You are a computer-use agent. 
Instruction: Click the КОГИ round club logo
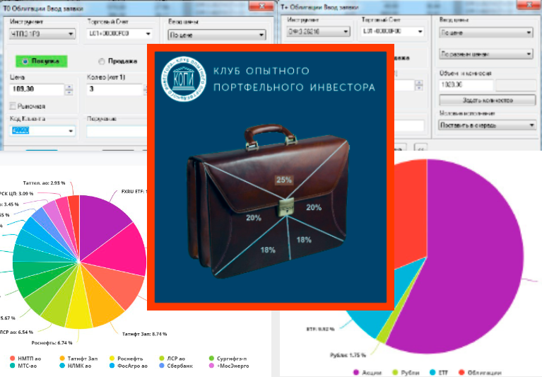pyautogui.click(x=183, y=79)
